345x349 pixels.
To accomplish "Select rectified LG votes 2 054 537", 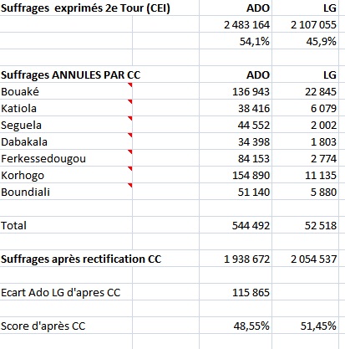I will click(305, 259).
